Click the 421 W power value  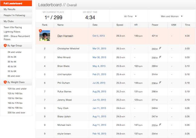click(x=155, y=36)
